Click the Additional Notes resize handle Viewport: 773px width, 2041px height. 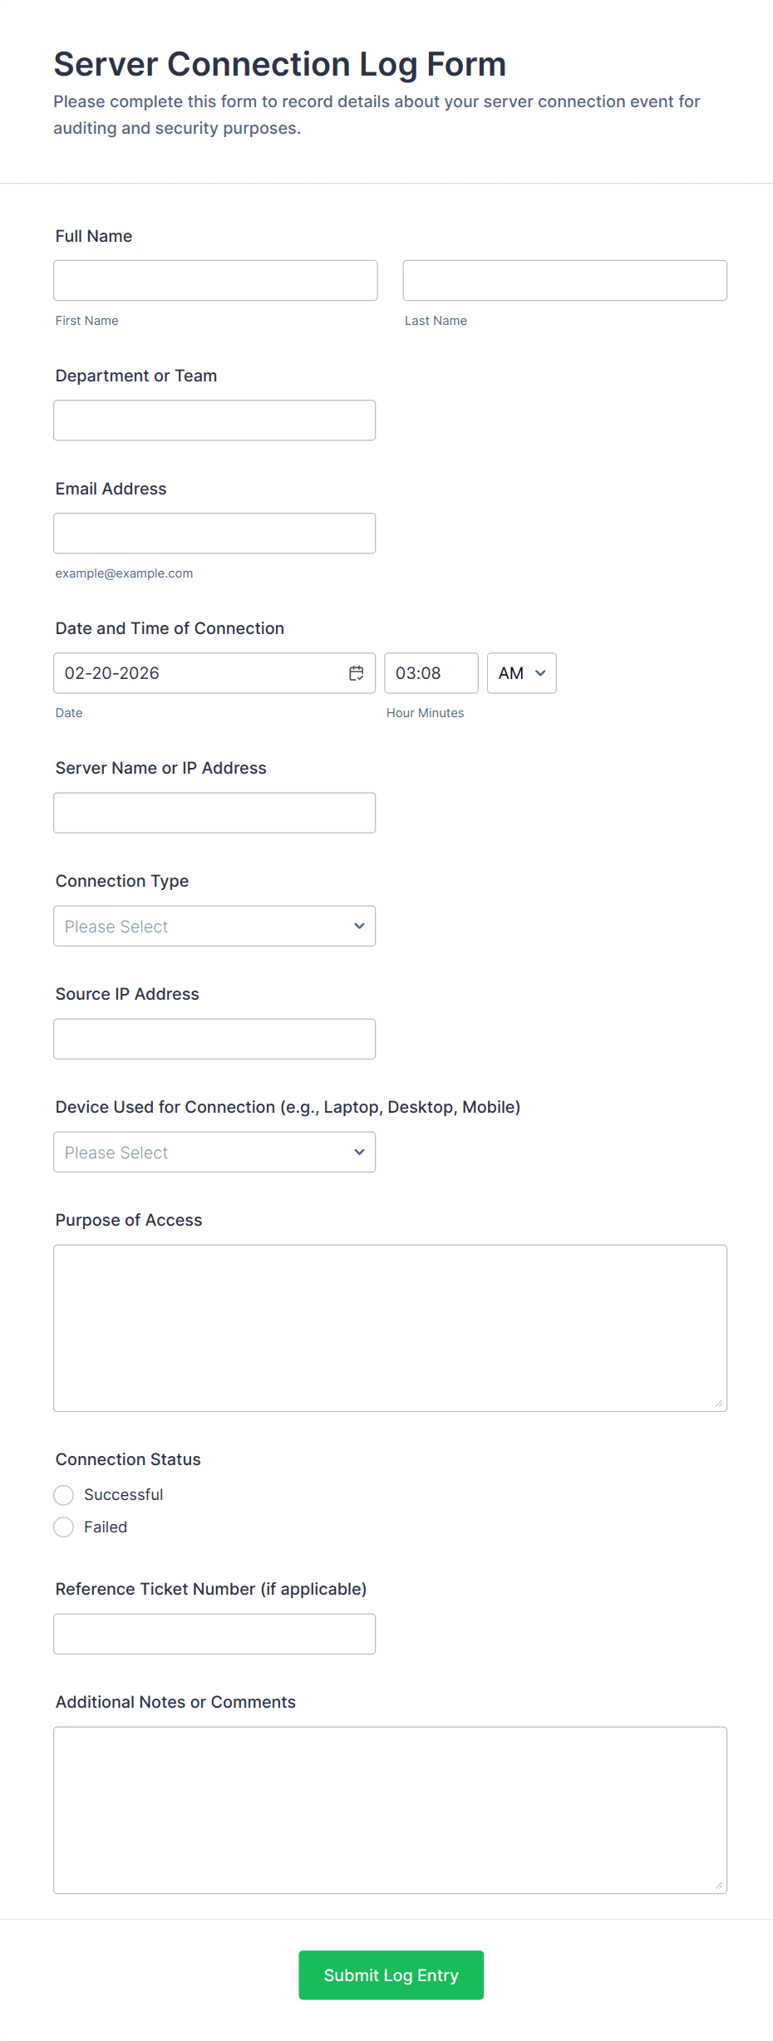click(719, 1886)
